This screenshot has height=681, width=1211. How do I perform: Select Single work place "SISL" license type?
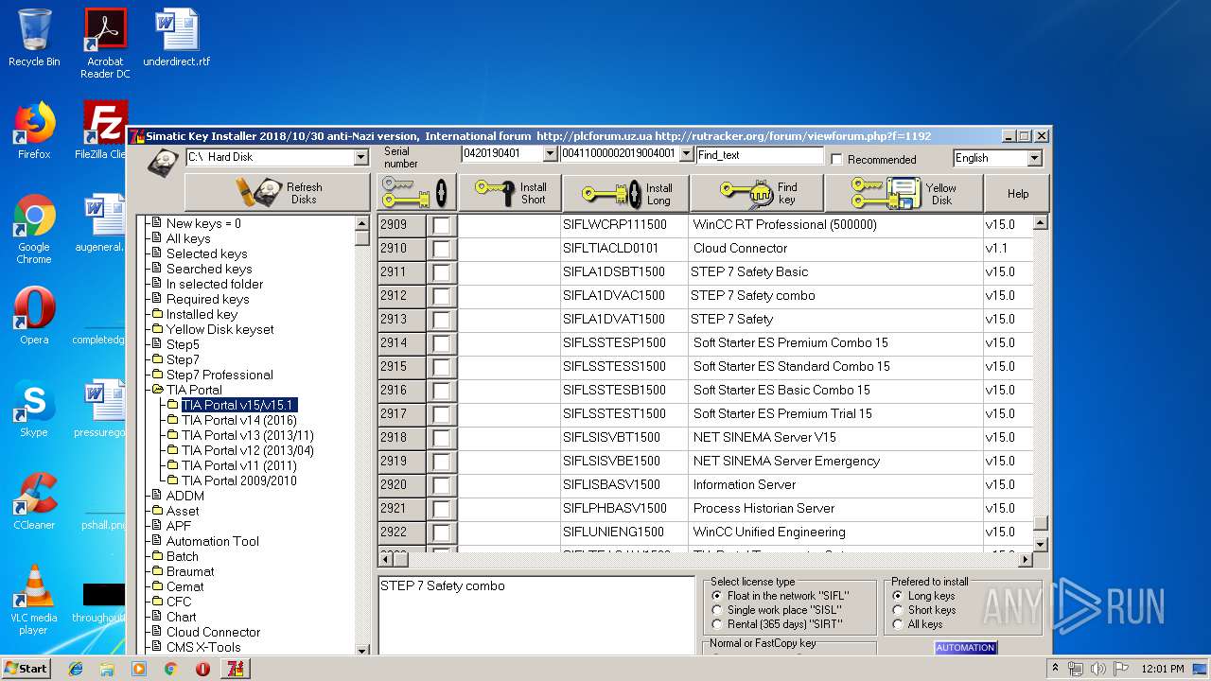pos(717,610)
